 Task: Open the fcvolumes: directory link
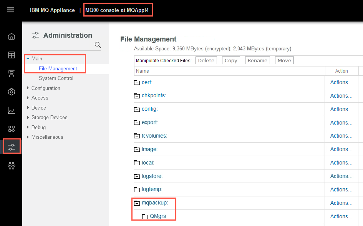point(154,136)
